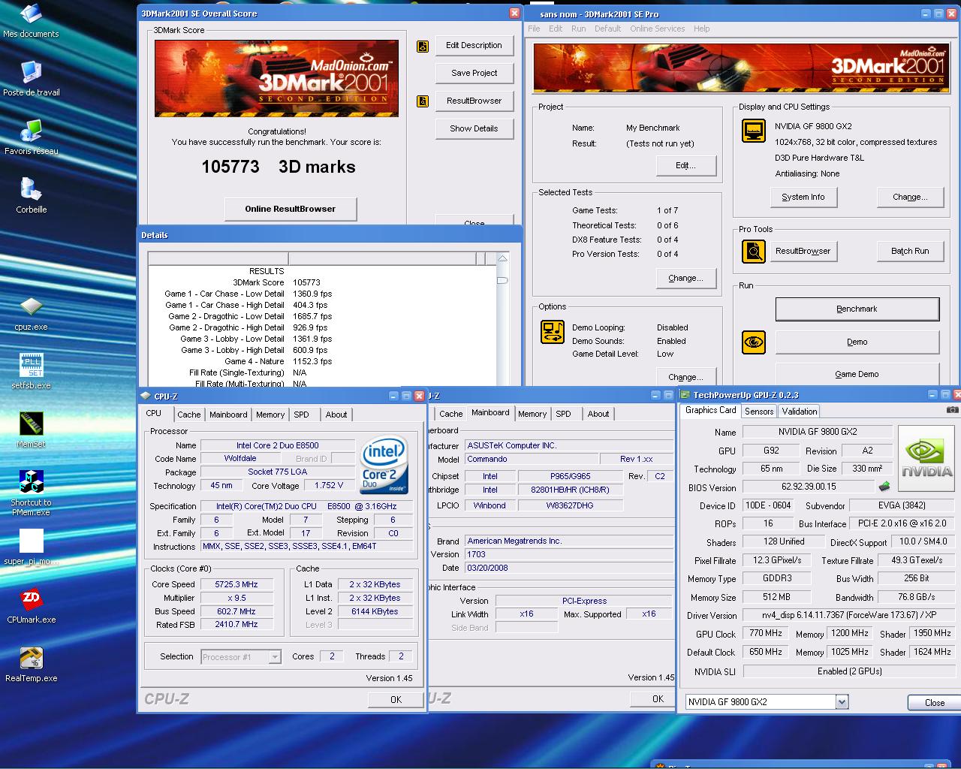Click the Details list scrollbar up arrow
The image size is (961, 769).
502,258
